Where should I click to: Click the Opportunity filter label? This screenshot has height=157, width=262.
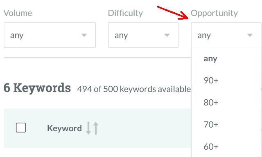[x=214, y=13]
